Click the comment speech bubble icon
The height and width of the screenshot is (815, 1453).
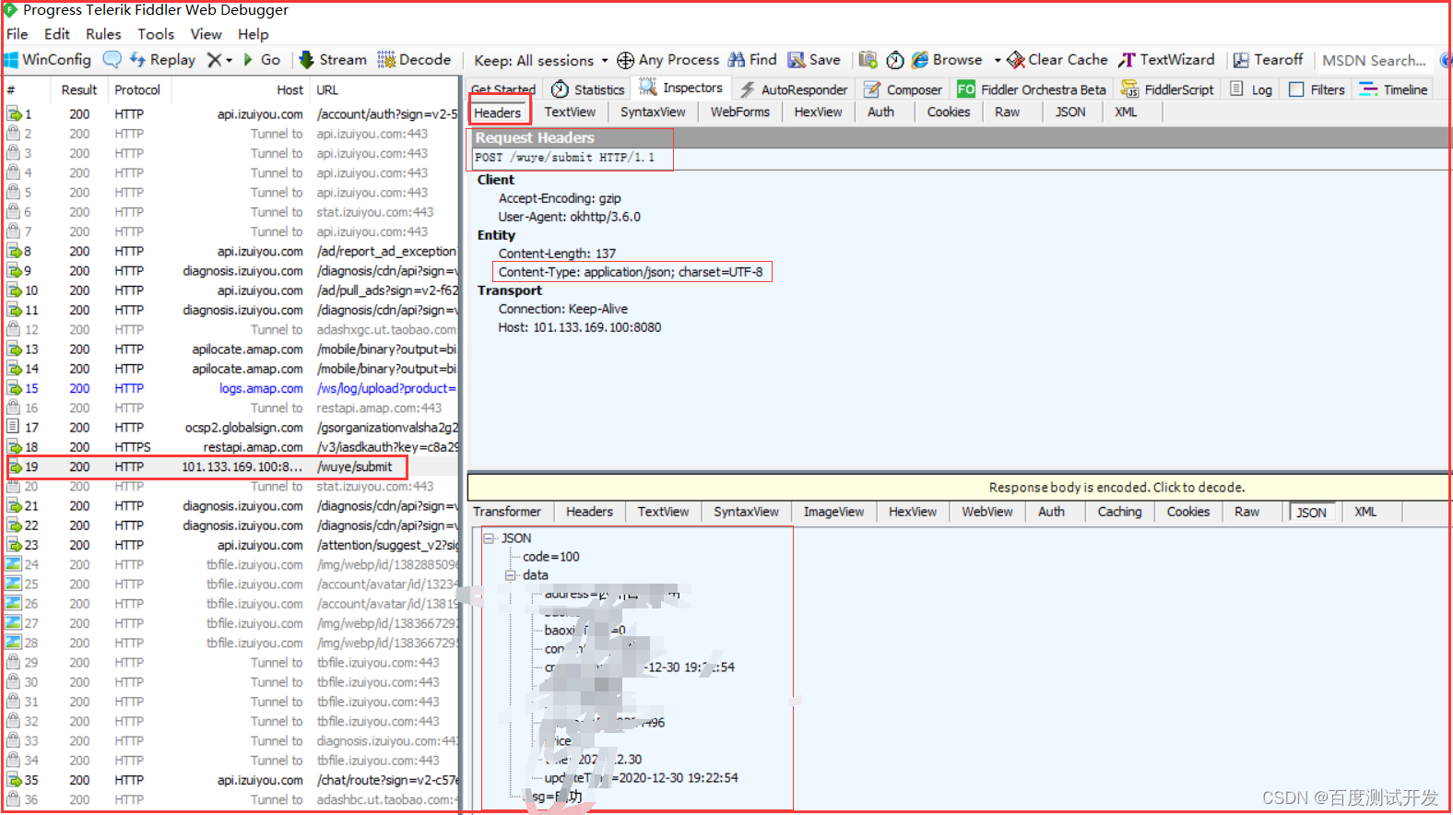[x=112, y=60]
